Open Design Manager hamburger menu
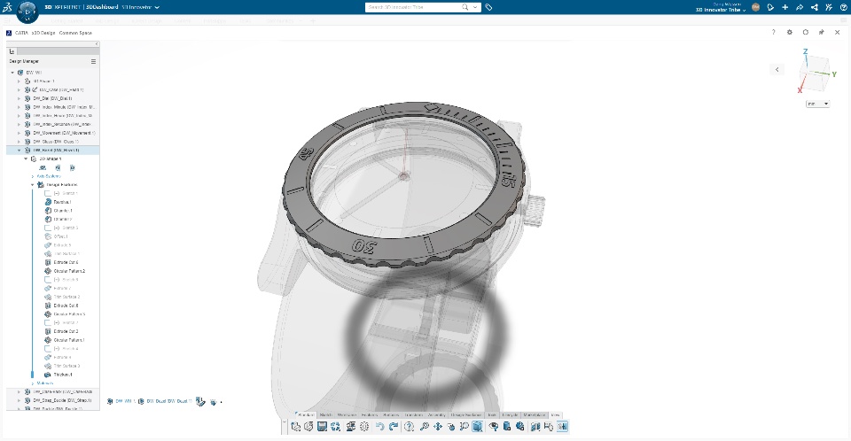The width and height of the screenshot is (851, 441). (x=93, y=61)
